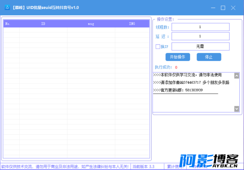Click the 执行成功 counter value
The height and width of the screenshot is (170, 244).
pyautogui.click(x=176, y=67)
